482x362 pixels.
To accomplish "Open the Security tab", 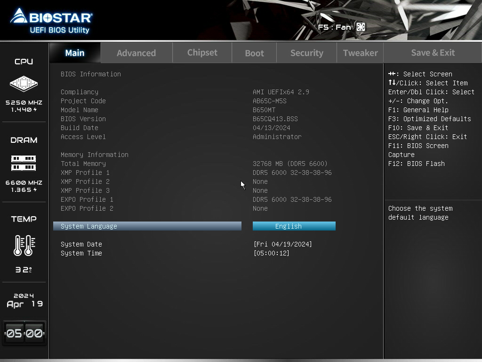I will pyautogui.click(x=307, y=53).
